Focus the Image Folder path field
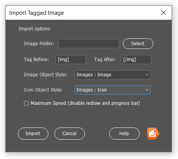This screenshot has height=159, width=178. pos(89,44)
